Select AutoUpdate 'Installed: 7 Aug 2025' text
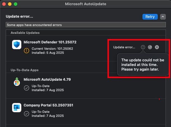This screenshot has height=127, width=171. coord(48,90)
